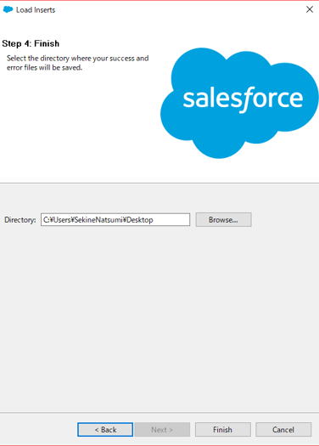The height and width of the screenshot is (446, 319).
Task: Cancel the Load Inserts wizard
Action: (x=283, y=429)
